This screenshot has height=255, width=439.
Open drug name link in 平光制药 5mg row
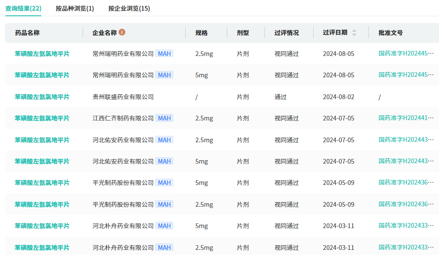click(42, 183)
